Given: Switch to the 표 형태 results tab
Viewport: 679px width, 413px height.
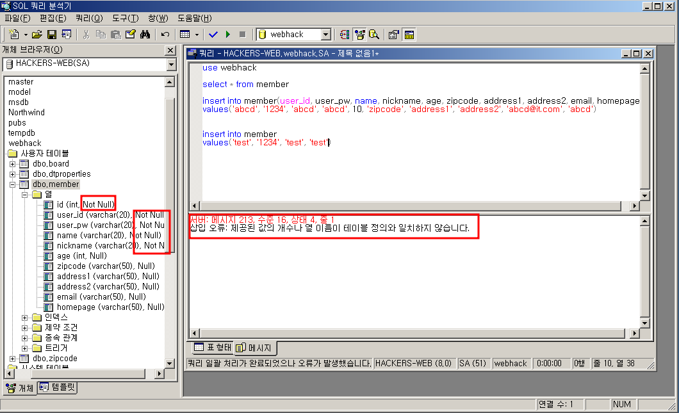Looking at the screenshot, I should (212, 347).
